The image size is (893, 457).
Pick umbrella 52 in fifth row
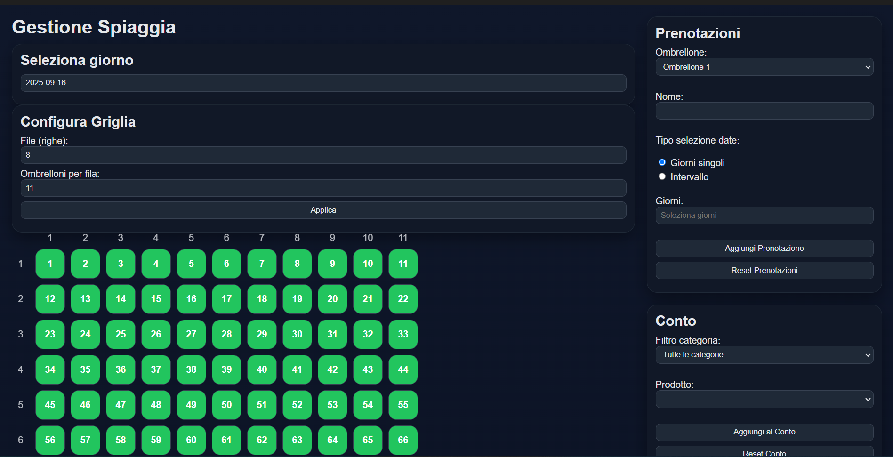297,405
